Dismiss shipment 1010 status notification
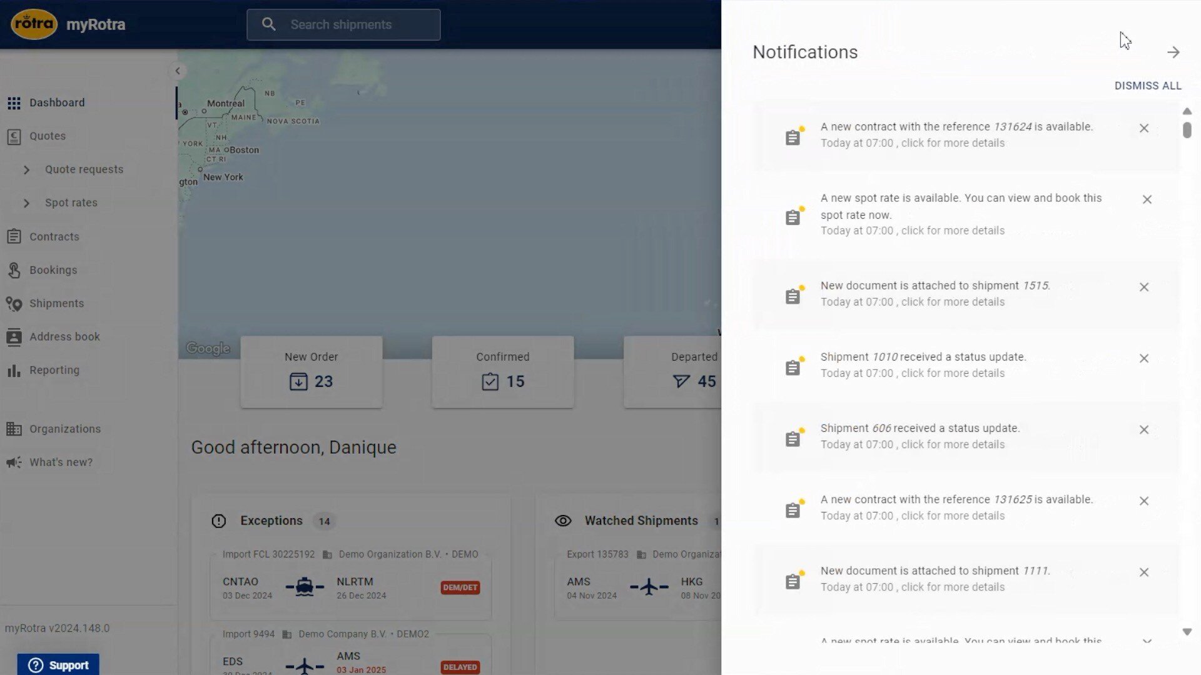Image resolution: width=1201 pixels, height=675 pixels. pyautogui.click(x=1145, y=357)
